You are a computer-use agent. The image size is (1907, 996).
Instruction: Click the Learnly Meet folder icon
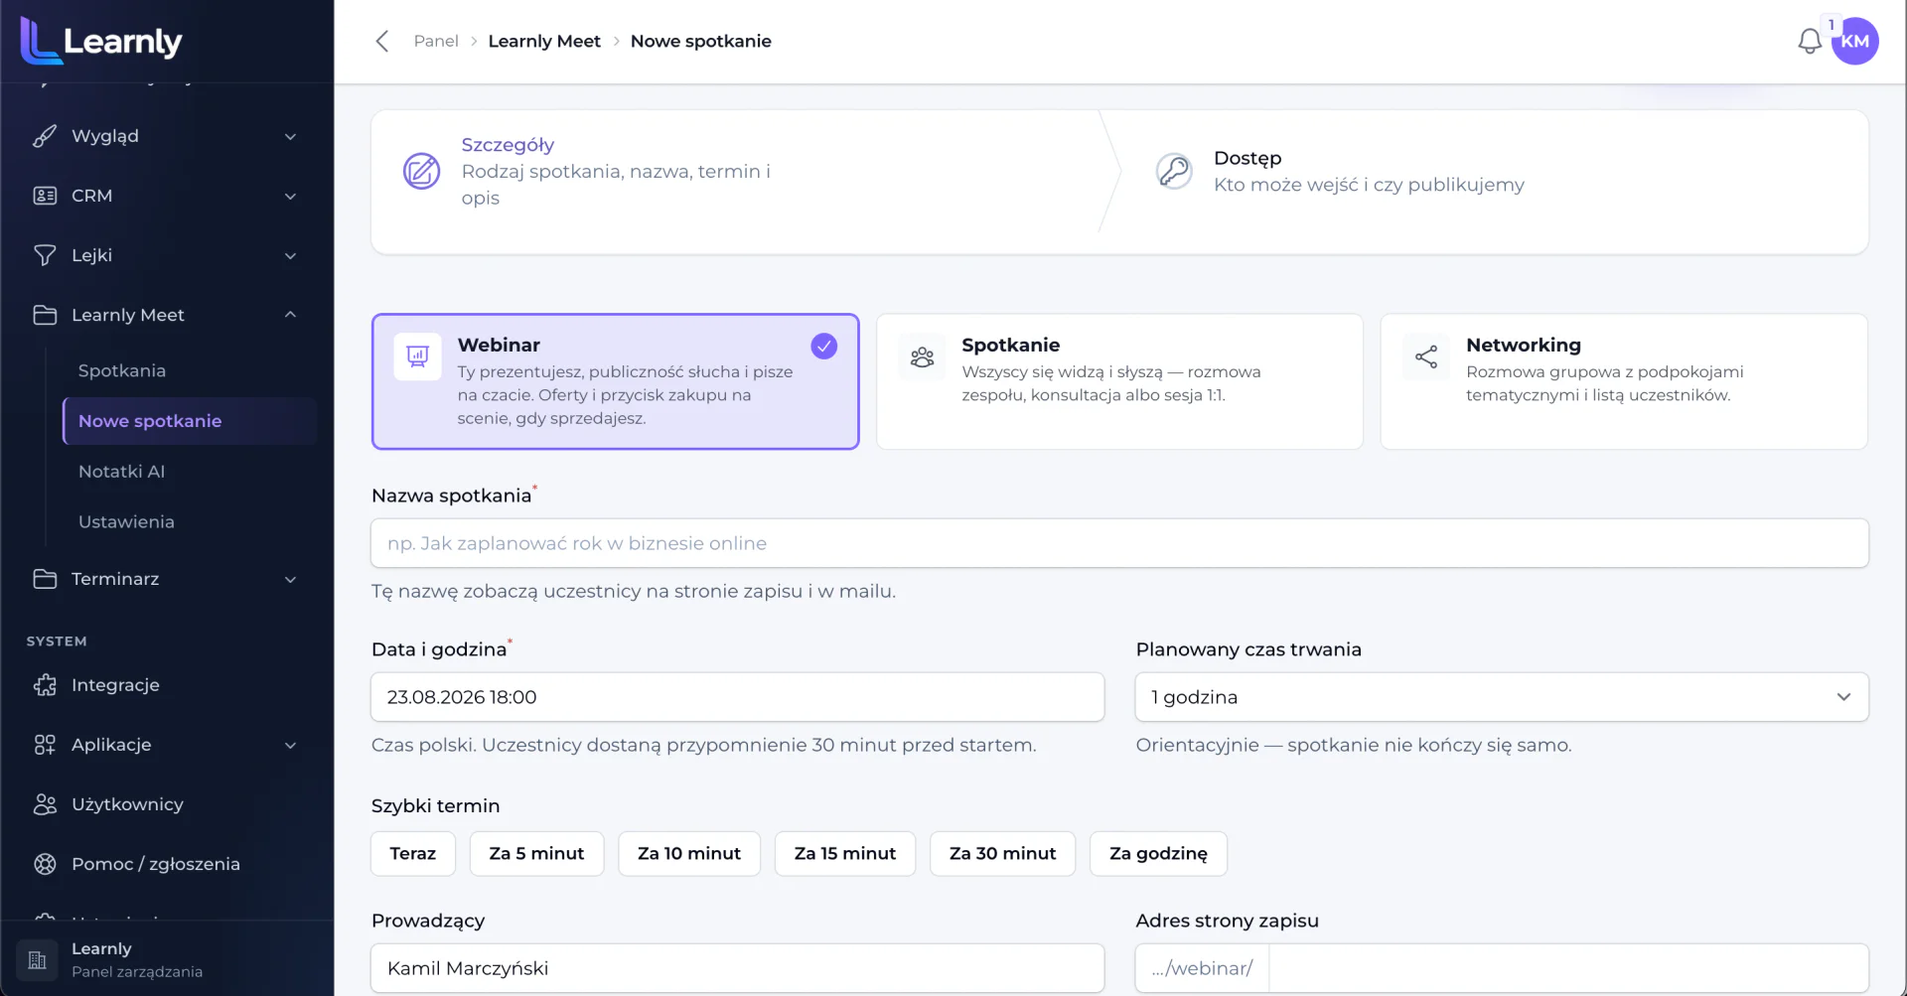point(45,315)
